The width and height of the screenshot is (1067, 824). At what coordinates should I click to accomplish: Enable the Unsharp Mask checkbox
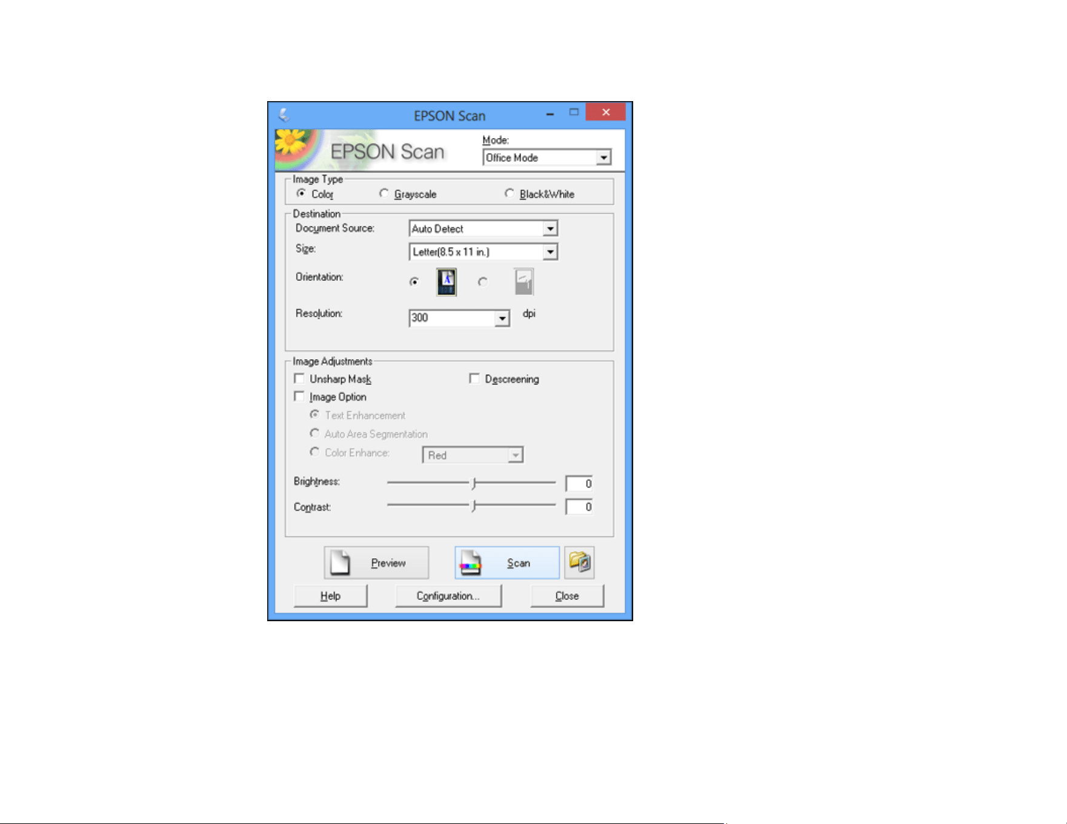pos(299,378)
